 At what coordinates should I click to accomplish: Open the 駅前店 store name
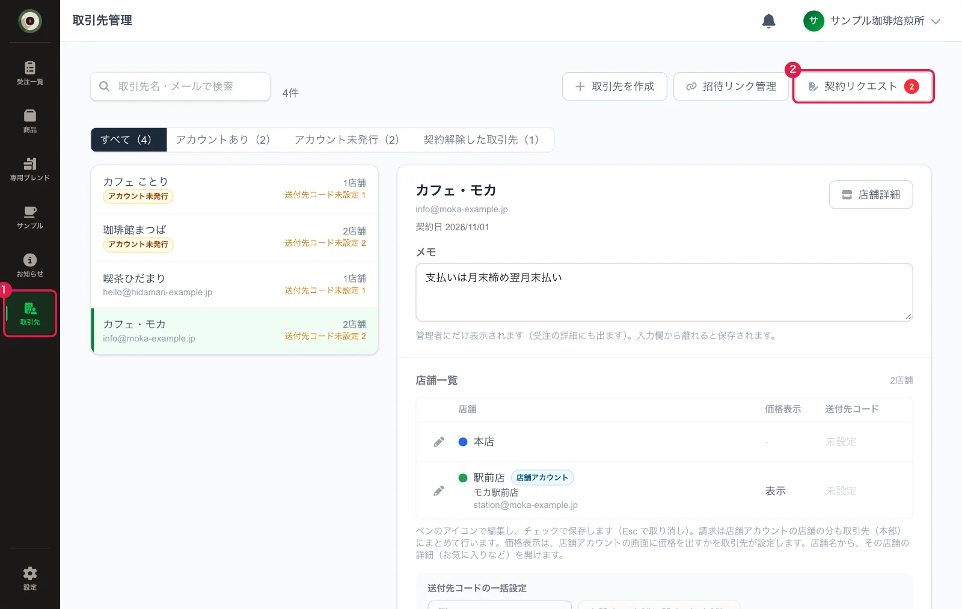click(489, 478)
